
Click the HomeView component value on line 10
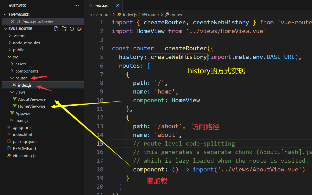(x=186, y=100)
